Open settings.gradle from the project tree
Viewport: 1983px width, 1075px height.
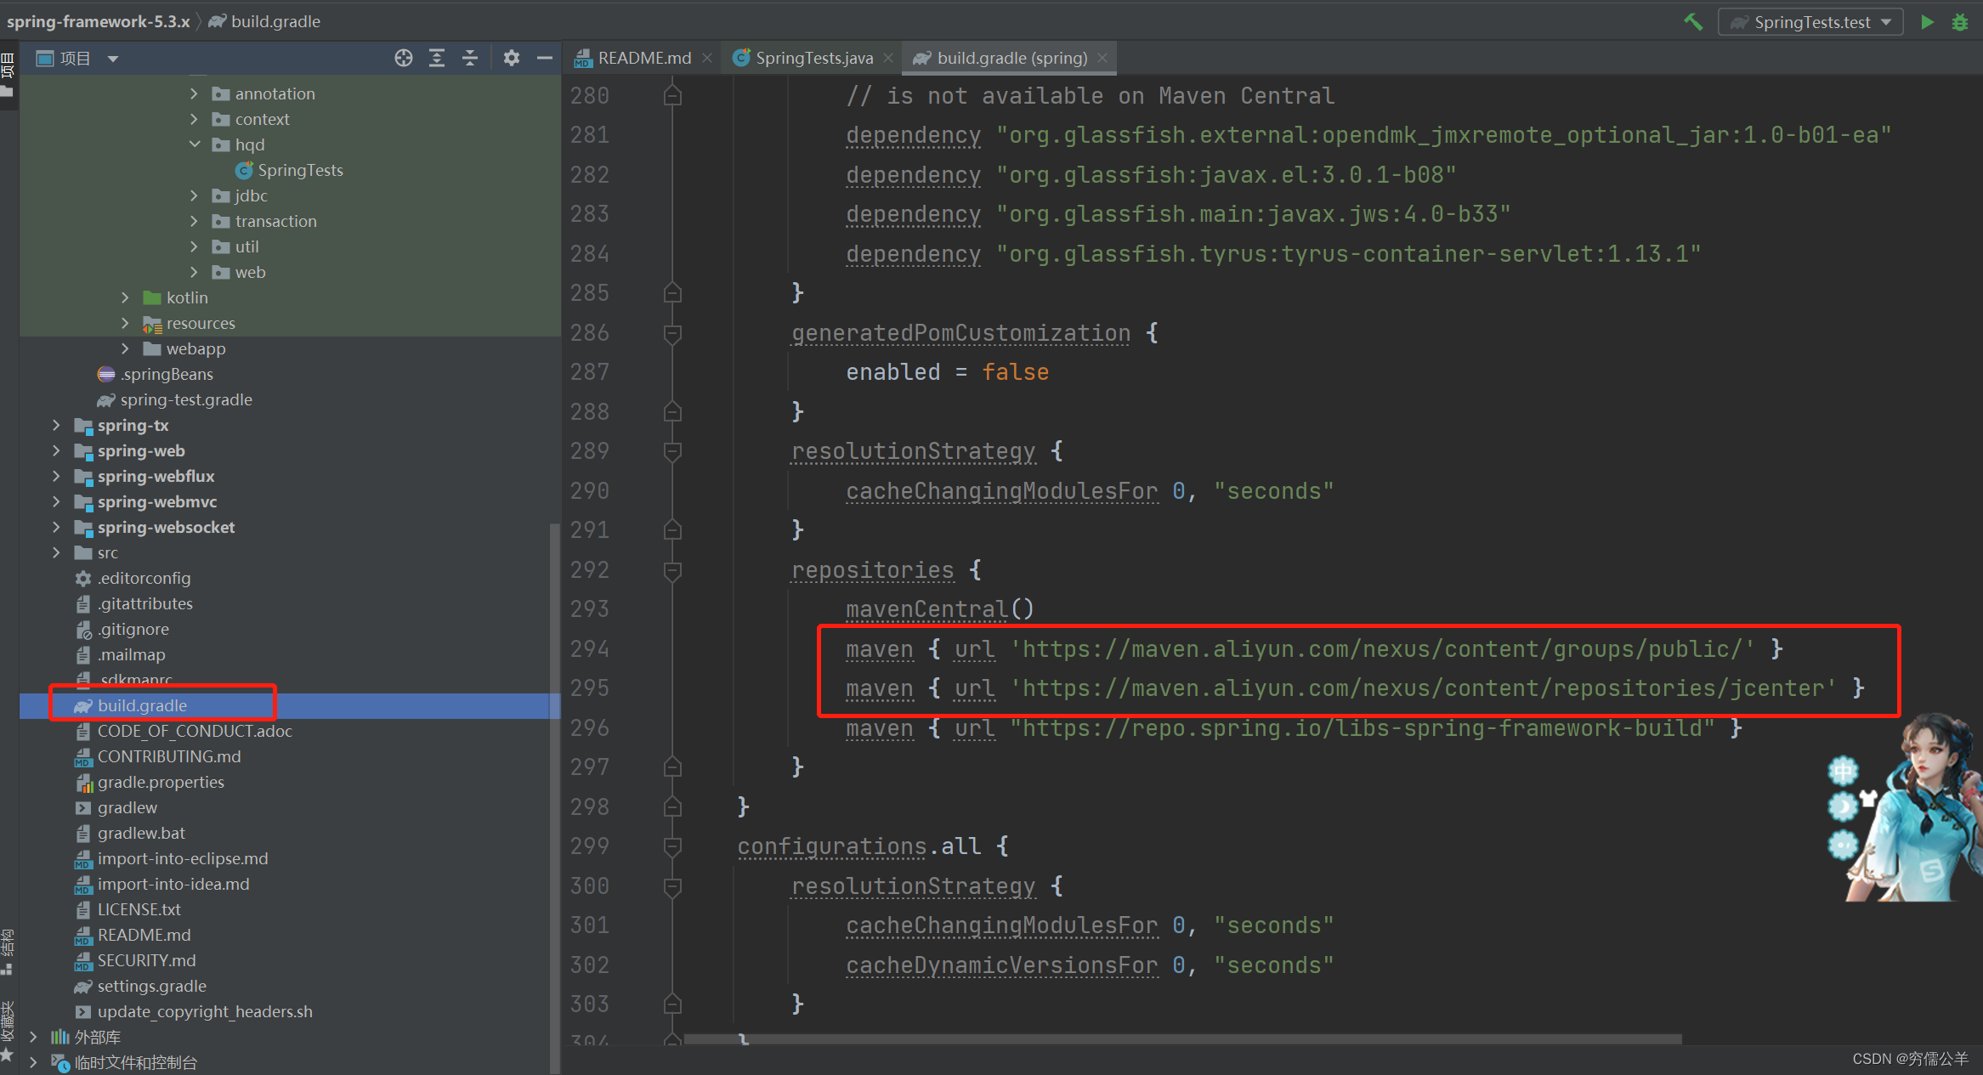151,986
